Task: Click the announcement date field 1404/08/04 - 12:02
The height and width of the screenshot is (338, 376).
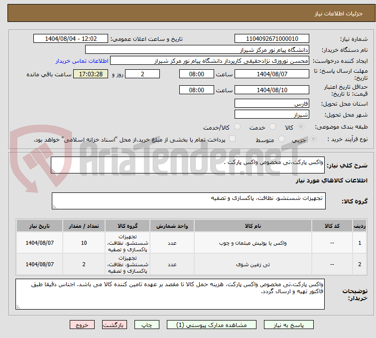Action: [71, 39]
